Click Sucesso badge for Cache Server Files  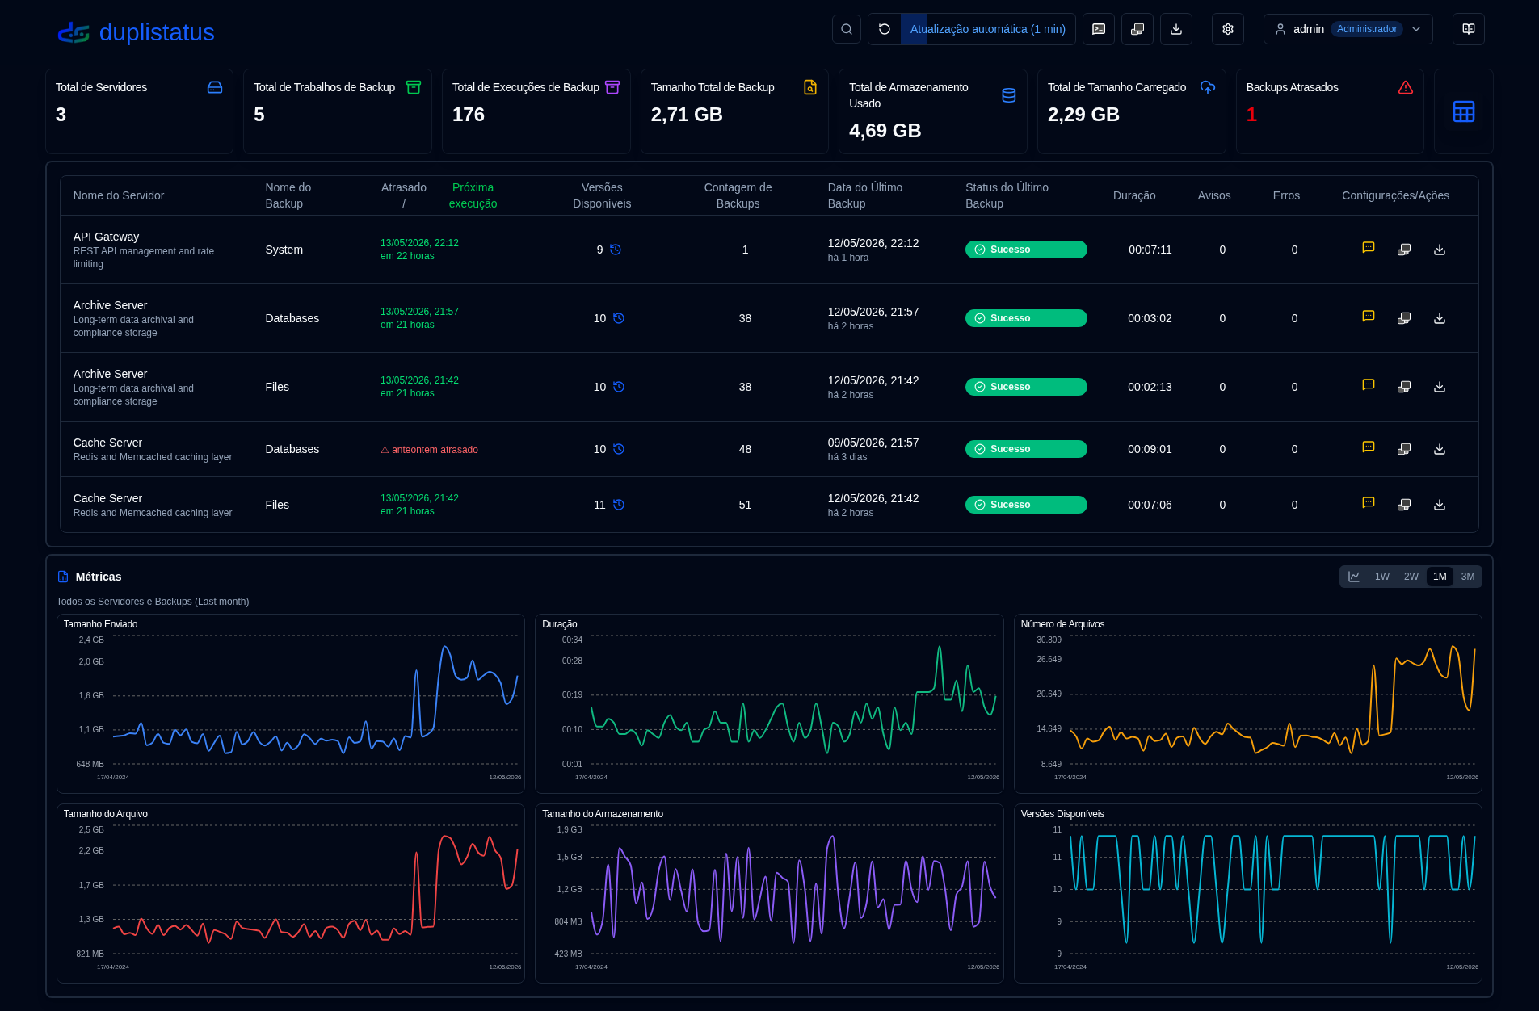tap(1026, 505)
